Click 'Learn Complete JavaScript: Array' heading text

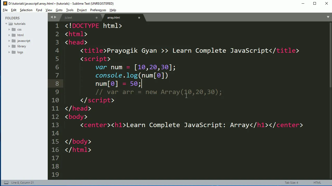click(188, 125)
